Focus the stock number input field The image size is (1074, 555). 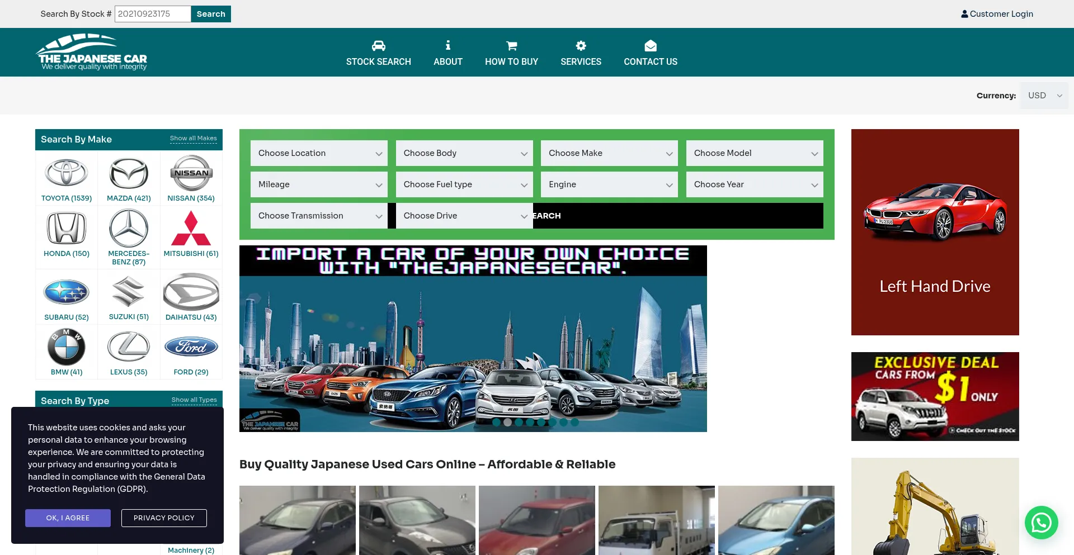pyautogui.click(x=153, y=14)
